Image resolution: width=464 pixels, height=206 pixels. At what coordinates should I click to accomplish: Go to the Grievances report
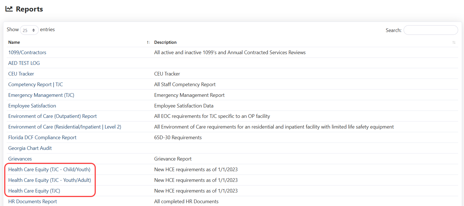pos(20,159)
